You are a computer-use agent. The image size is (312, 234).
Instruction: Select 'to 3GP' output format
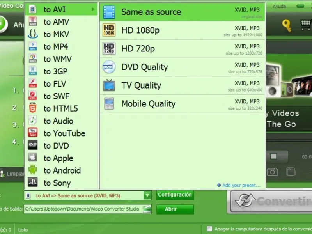pyautogui.click(x=61, y=71)
